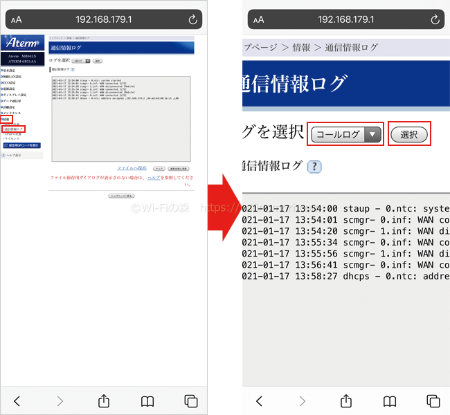Open the log type dropdown in left phone

(81, 61)
